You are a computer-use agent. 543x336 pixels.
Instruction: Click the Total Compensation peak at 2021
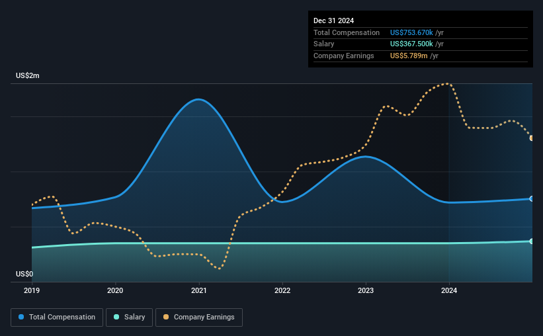(x=198, y=99)
